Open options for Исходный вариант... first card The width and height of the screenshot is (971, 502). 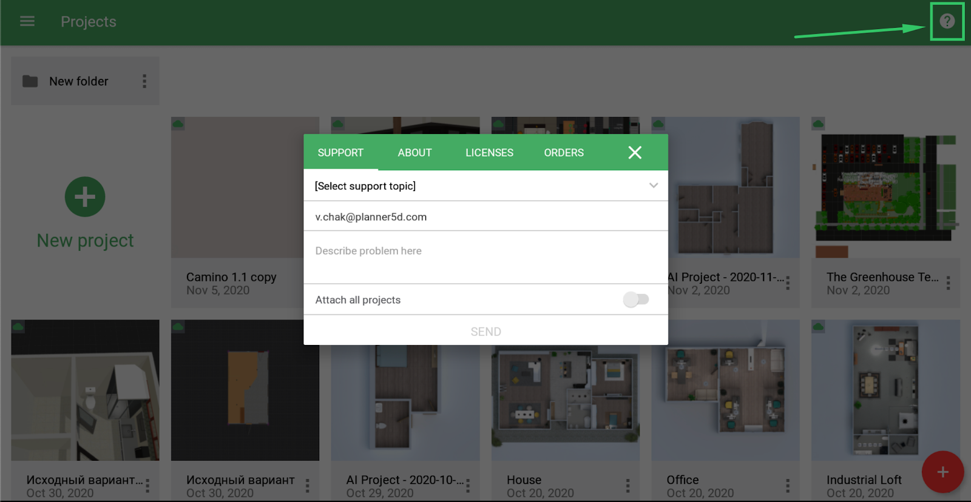(x=147, y=486)
